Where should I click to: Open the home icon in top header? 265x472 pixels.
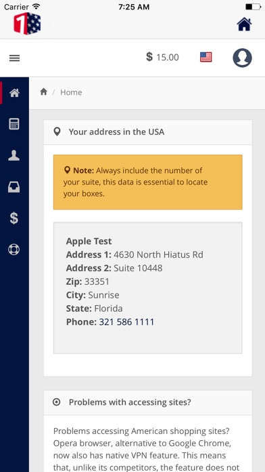click(244, 24)
